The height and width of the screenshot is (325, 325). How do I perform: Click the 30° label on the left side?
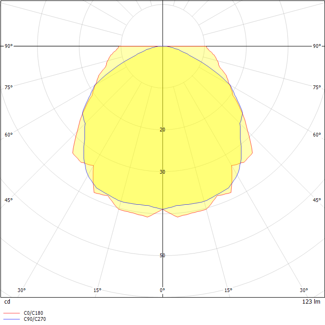click(x=21, y=290)
